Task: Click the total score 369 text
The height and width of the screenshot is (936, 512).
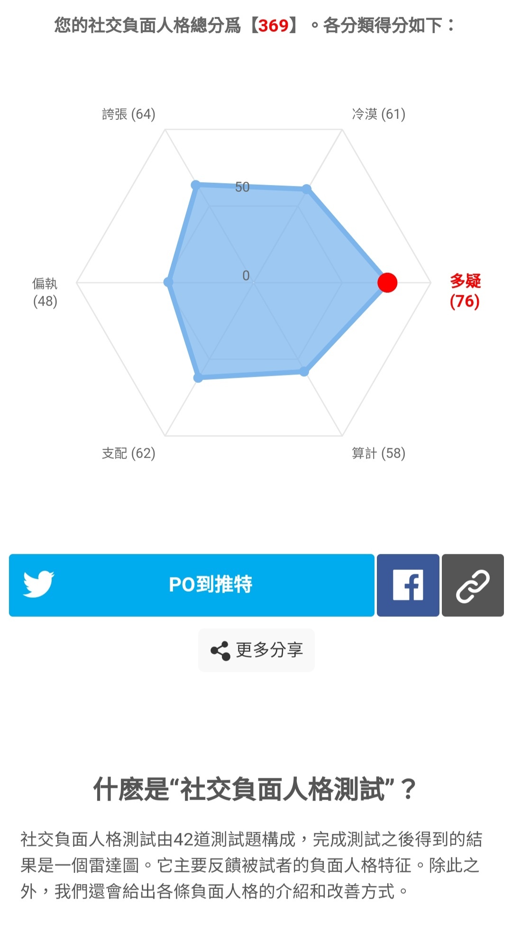Action: 274,25
